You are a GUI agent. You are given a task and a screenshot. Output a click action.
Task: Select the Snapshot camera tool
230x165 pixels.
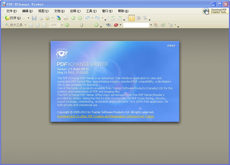click(138, 18)
